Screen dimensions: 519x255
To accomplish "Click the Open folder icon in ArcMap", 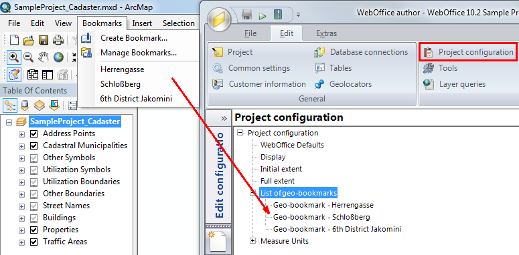I will pyautogui.click(x=29, y=40).
